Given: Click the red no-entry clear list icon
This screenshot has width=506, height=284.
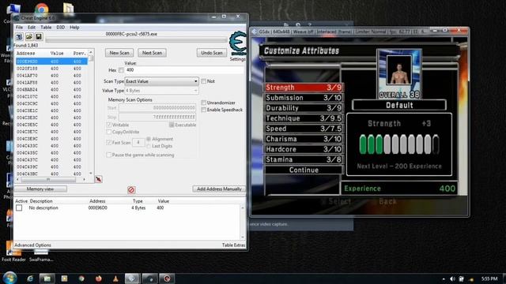Looking at the screenshot, I should (x=131, y=190).
